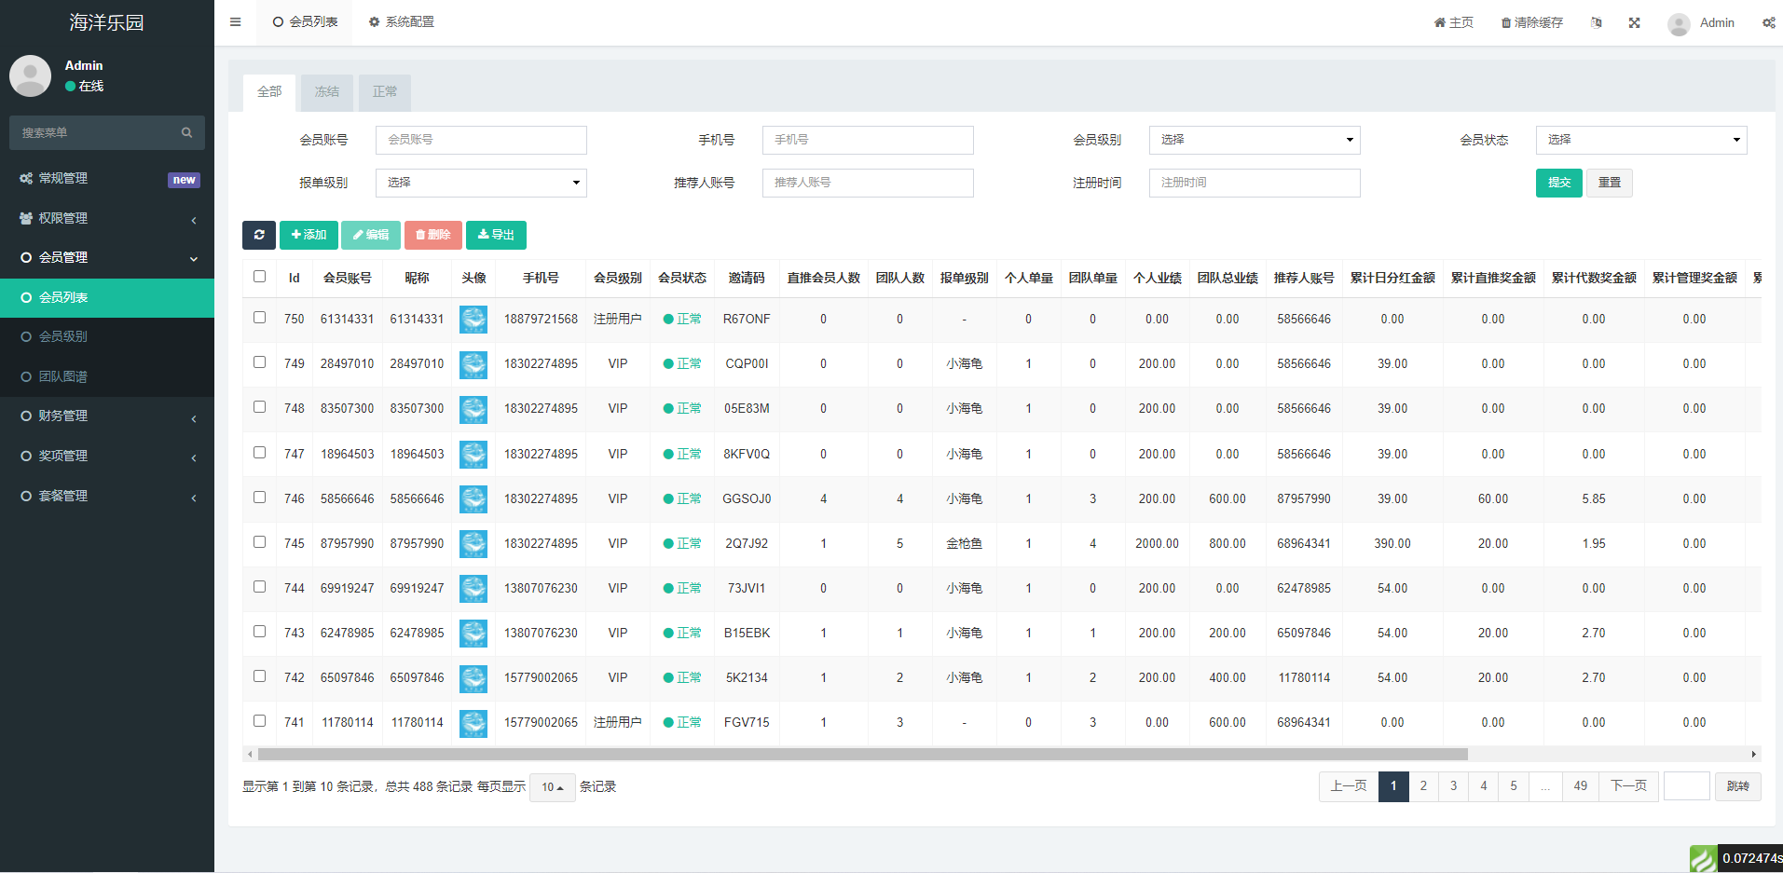Viewport: 1783px width, 873px height.
Task: Open the 财务管理 sidebar menu
Action: 62,416
